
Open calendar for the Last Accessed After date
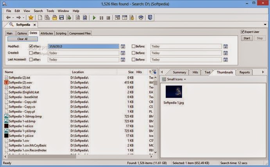(x=123, y=59)
